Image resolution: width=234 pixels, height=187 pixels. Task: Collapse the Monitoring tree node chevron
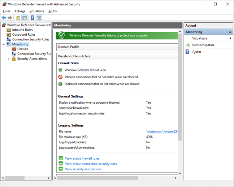[x=4, y=44]
